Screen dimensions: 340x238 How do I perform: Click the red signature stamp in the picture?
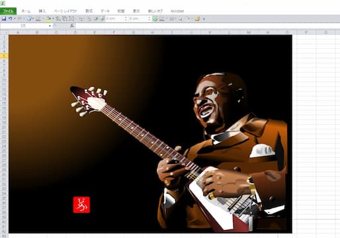81,205
